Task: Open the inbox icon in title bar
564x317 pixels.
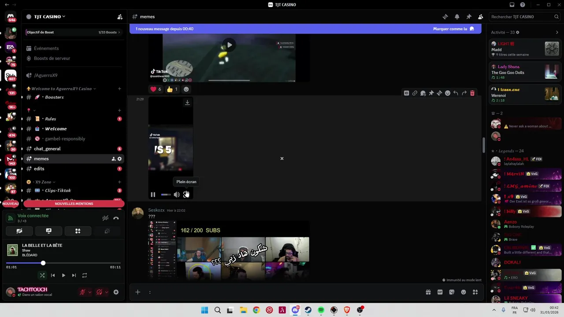Action: point(512,5)
